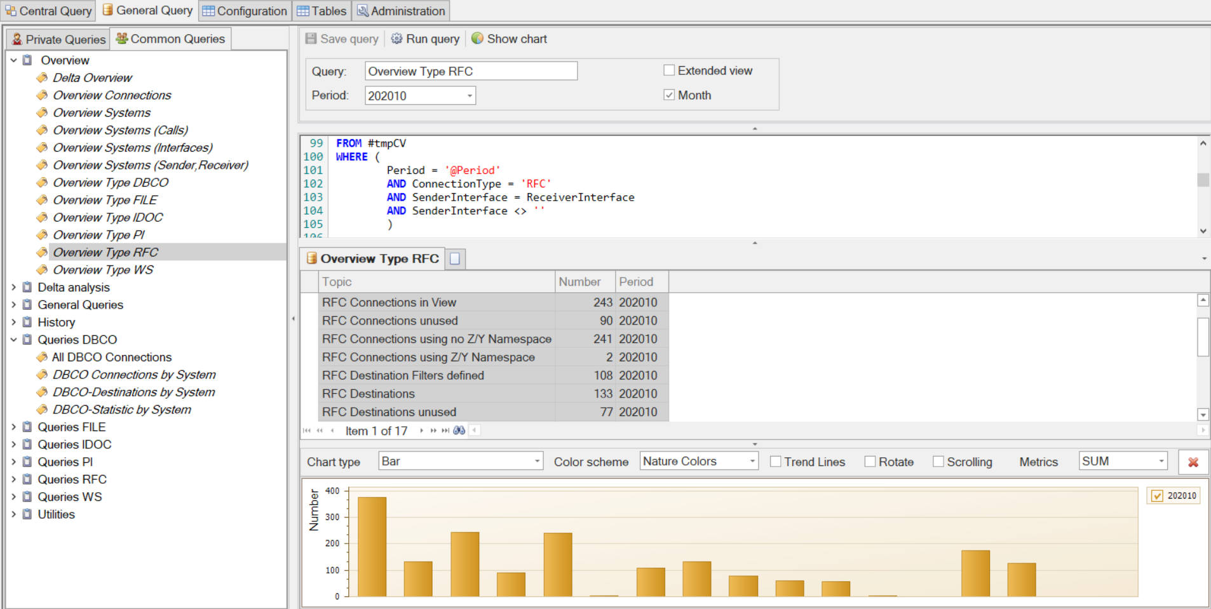Enable the Extended view checkbox

669,70
